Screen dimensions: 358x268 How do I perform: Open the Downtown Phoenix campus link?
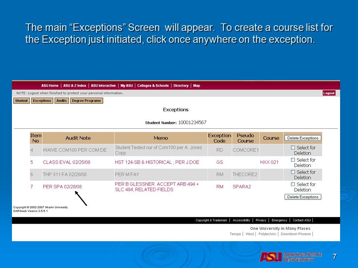pyautogui.click(x=296, y=234)
